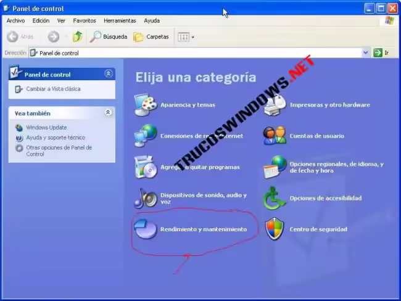Open the Dispositivos de sonido speaker icon

click(x=146, y=198)
